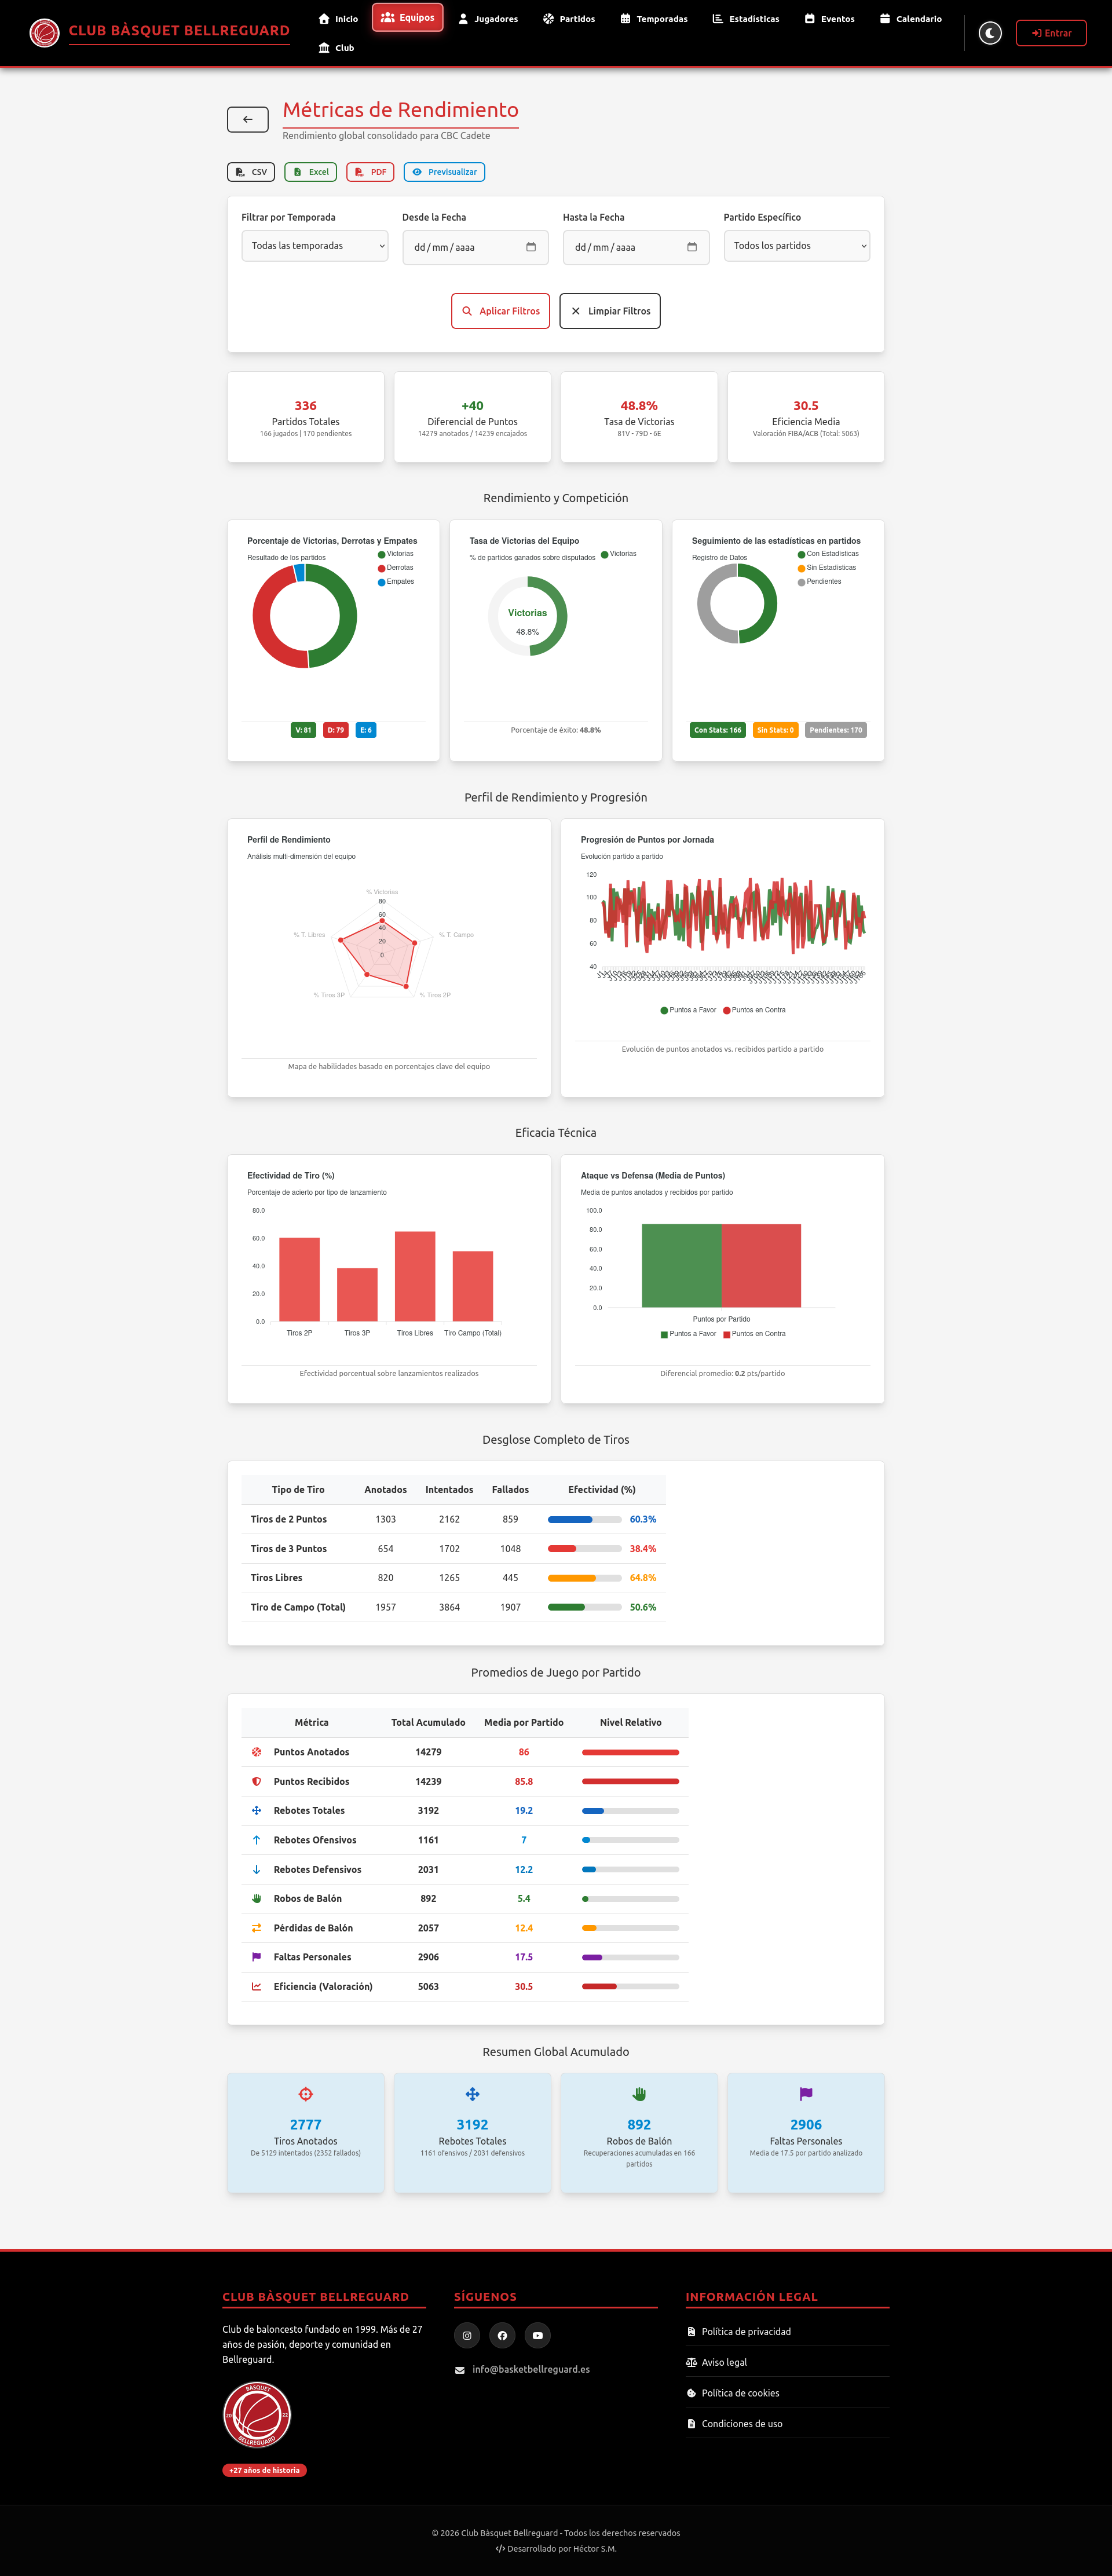Click the Pendientes: 170 badge
Viewport: 1112px width, 2576px height.
[x=836, y=730]
